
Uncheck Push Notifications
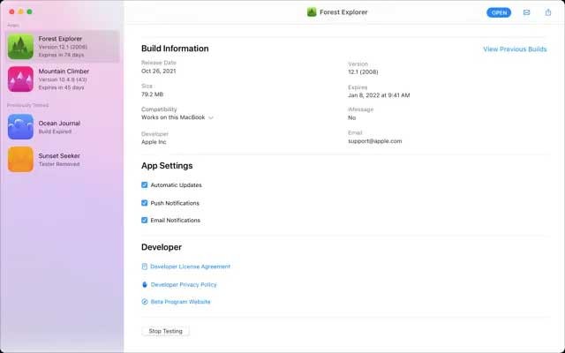click(x=145, y=203)
